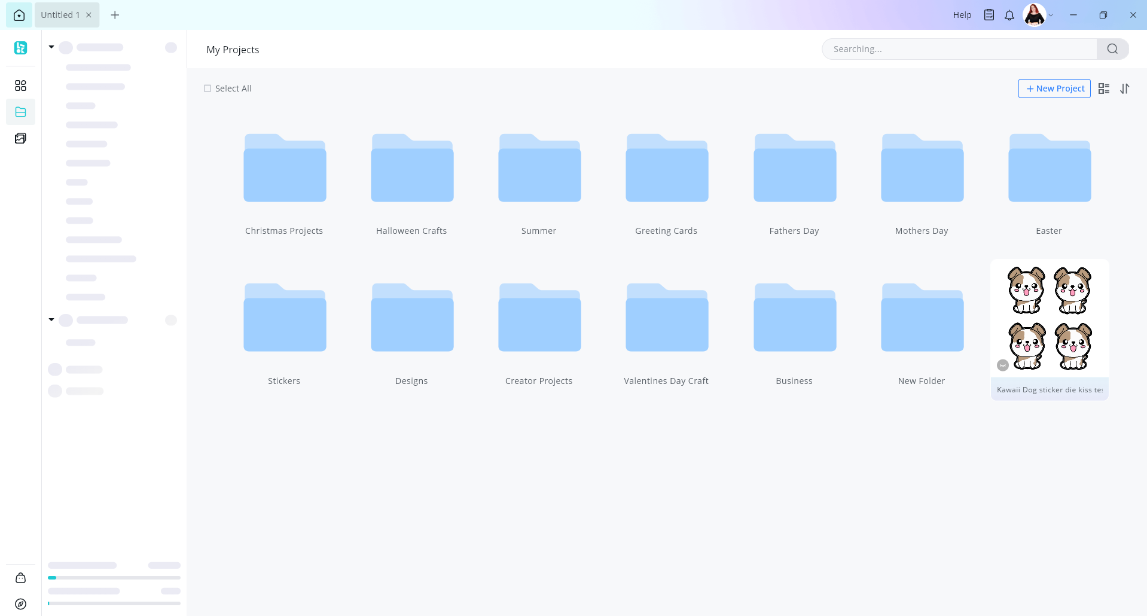The height and width of the screenshot is (616, 1147).
Task: Click the notification bell icon
Action: click(x=1009, y=15)
